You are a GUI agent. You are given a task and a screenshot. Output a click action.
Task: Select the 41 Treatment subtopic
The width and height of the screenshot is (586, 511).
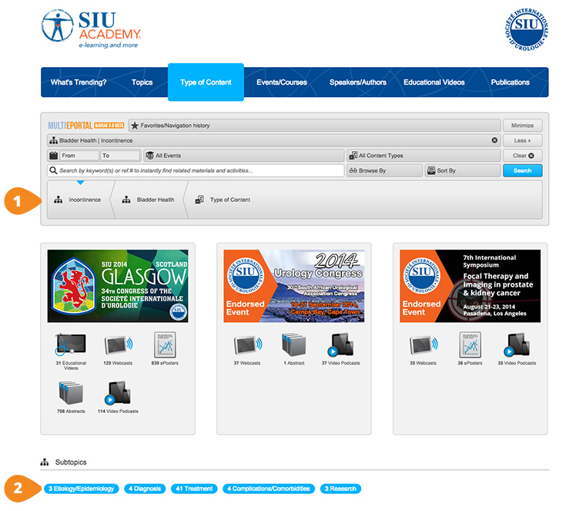[194, 489]
